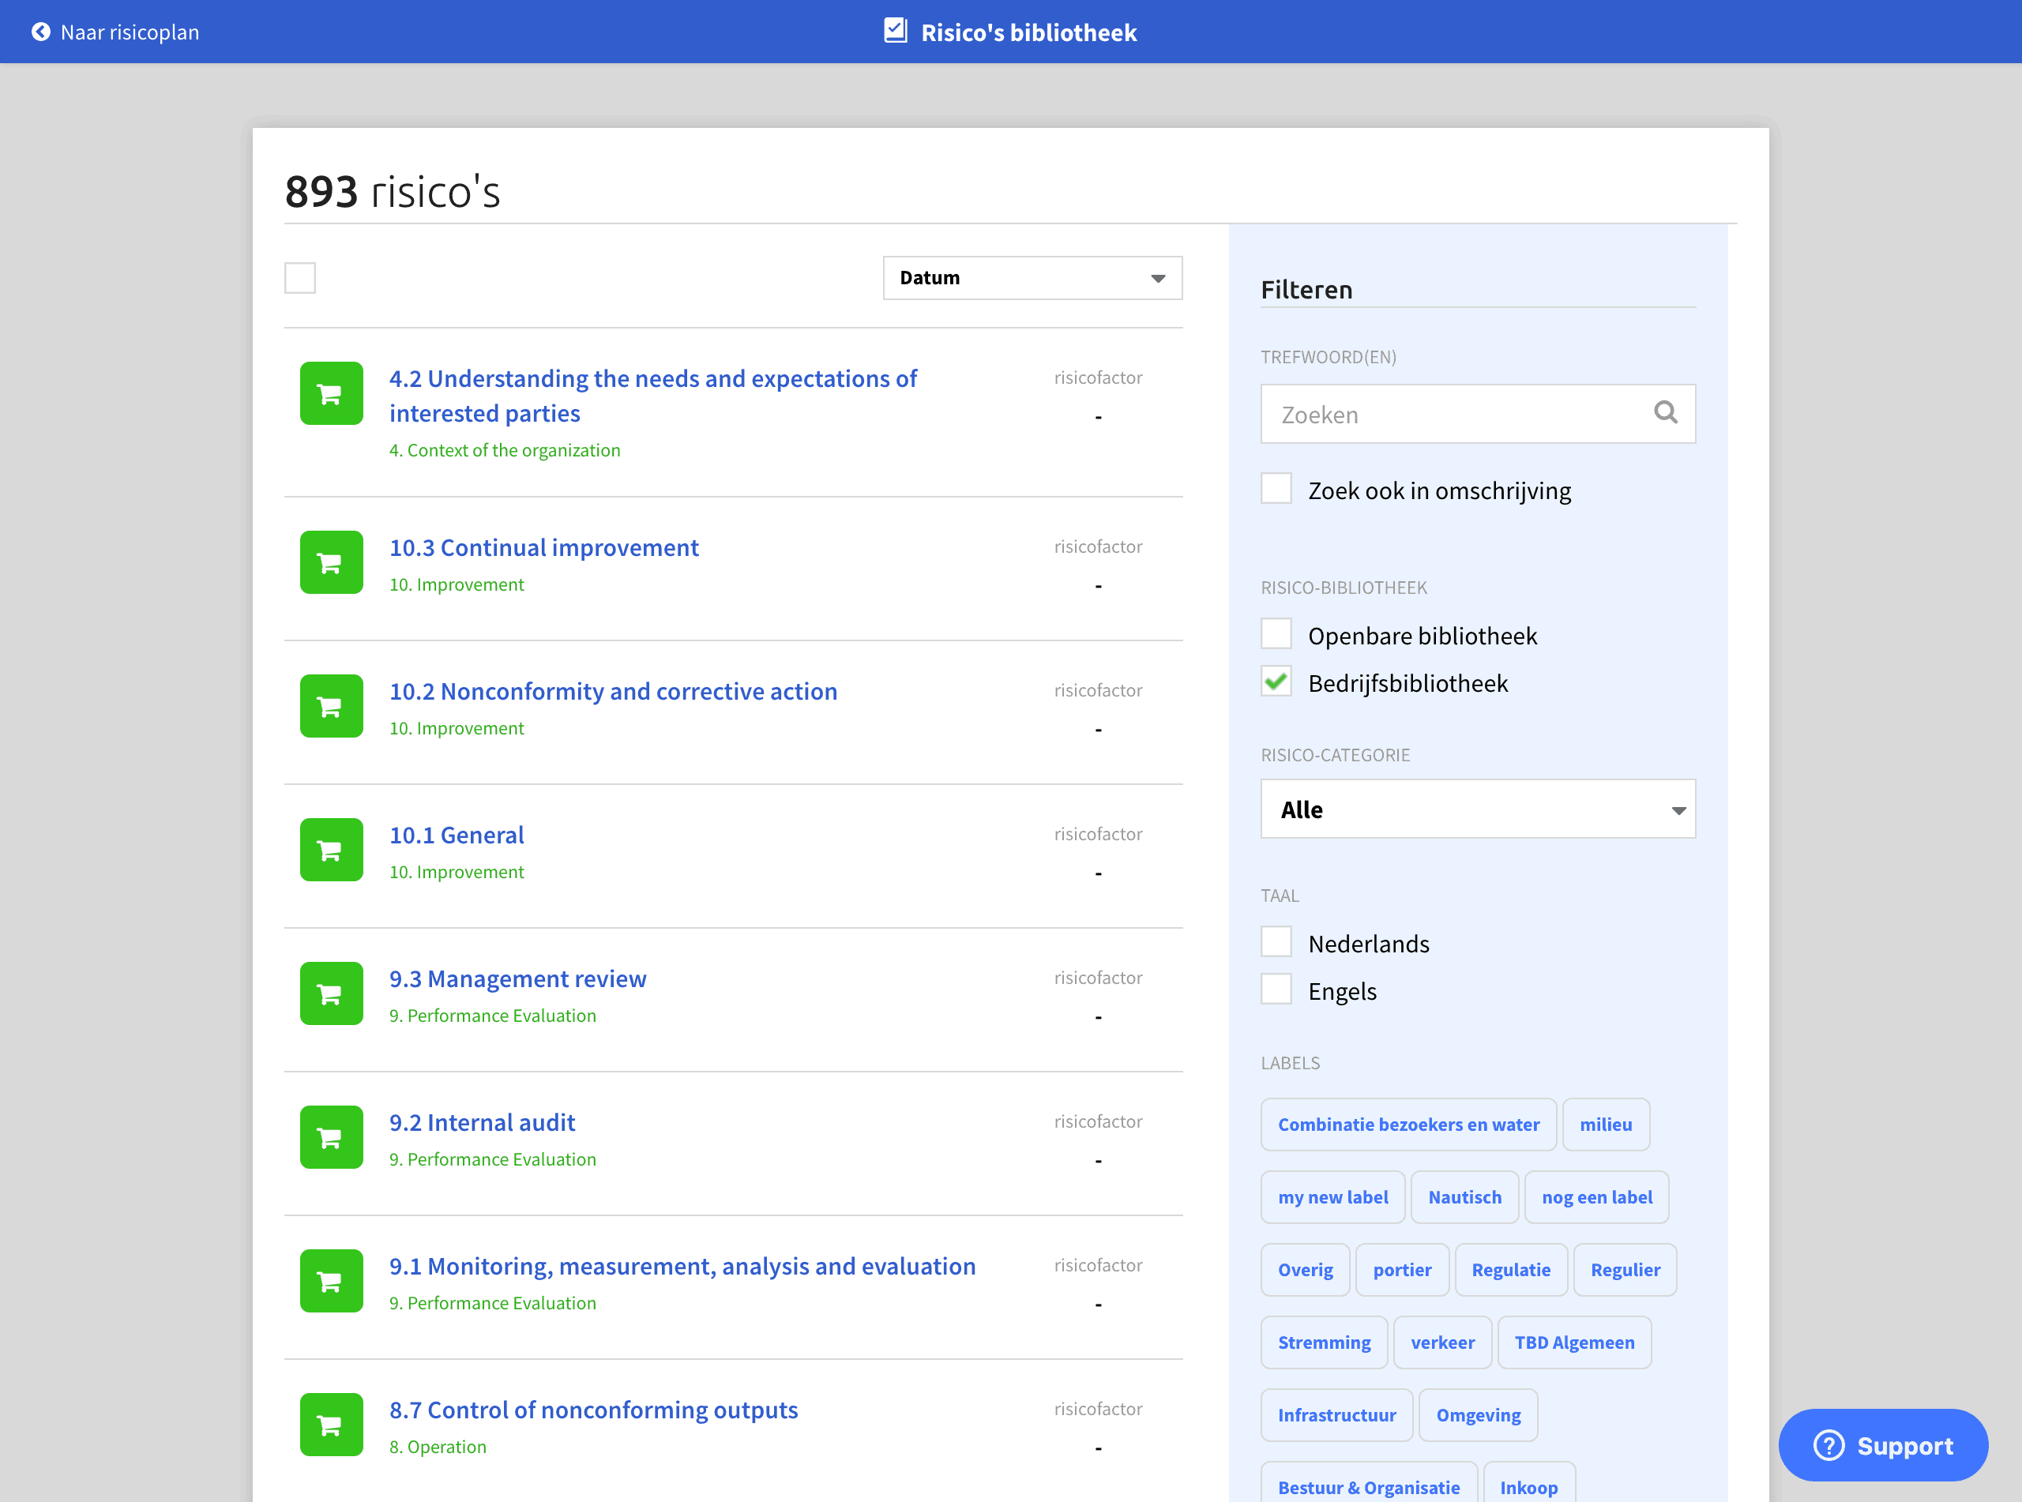Click cart icon for 10.3 Continual improvement

click(x=331, y=563)
